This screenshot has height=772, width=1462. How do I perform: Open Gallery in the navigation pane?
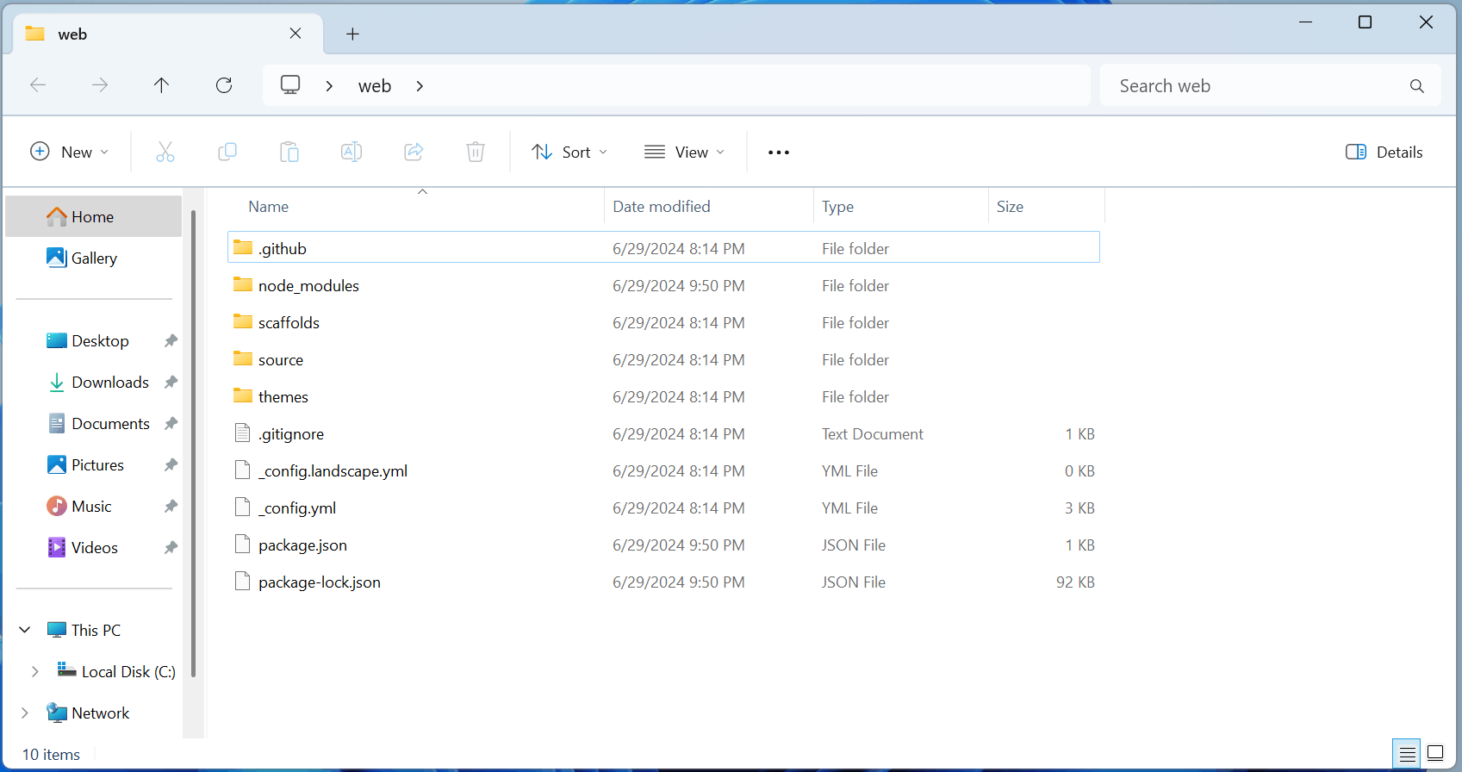pyautogui.click(x=93, y=258)
